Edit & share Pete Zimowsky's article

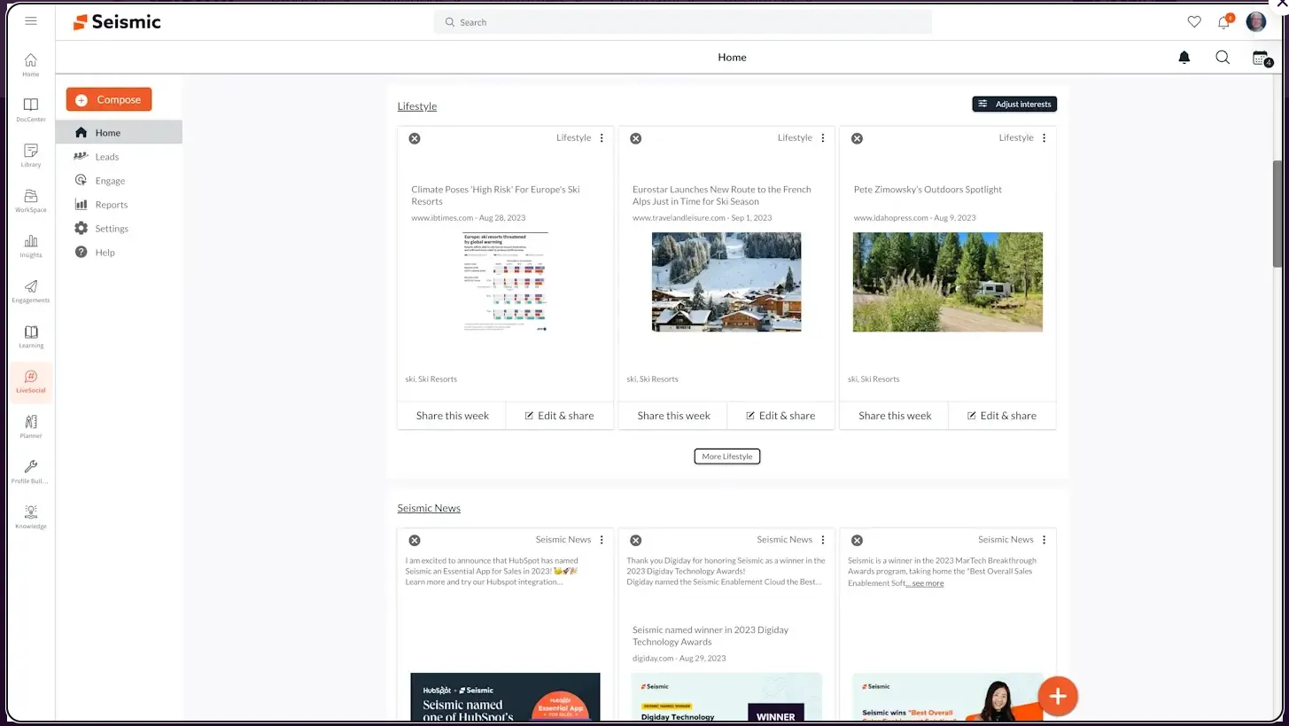point(1002,416)
